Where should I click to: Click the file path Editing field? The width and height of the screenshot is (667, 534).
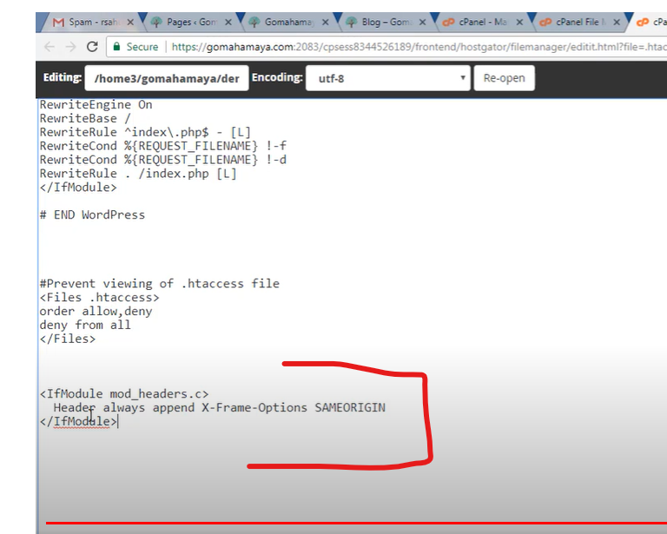click(167, 78)
